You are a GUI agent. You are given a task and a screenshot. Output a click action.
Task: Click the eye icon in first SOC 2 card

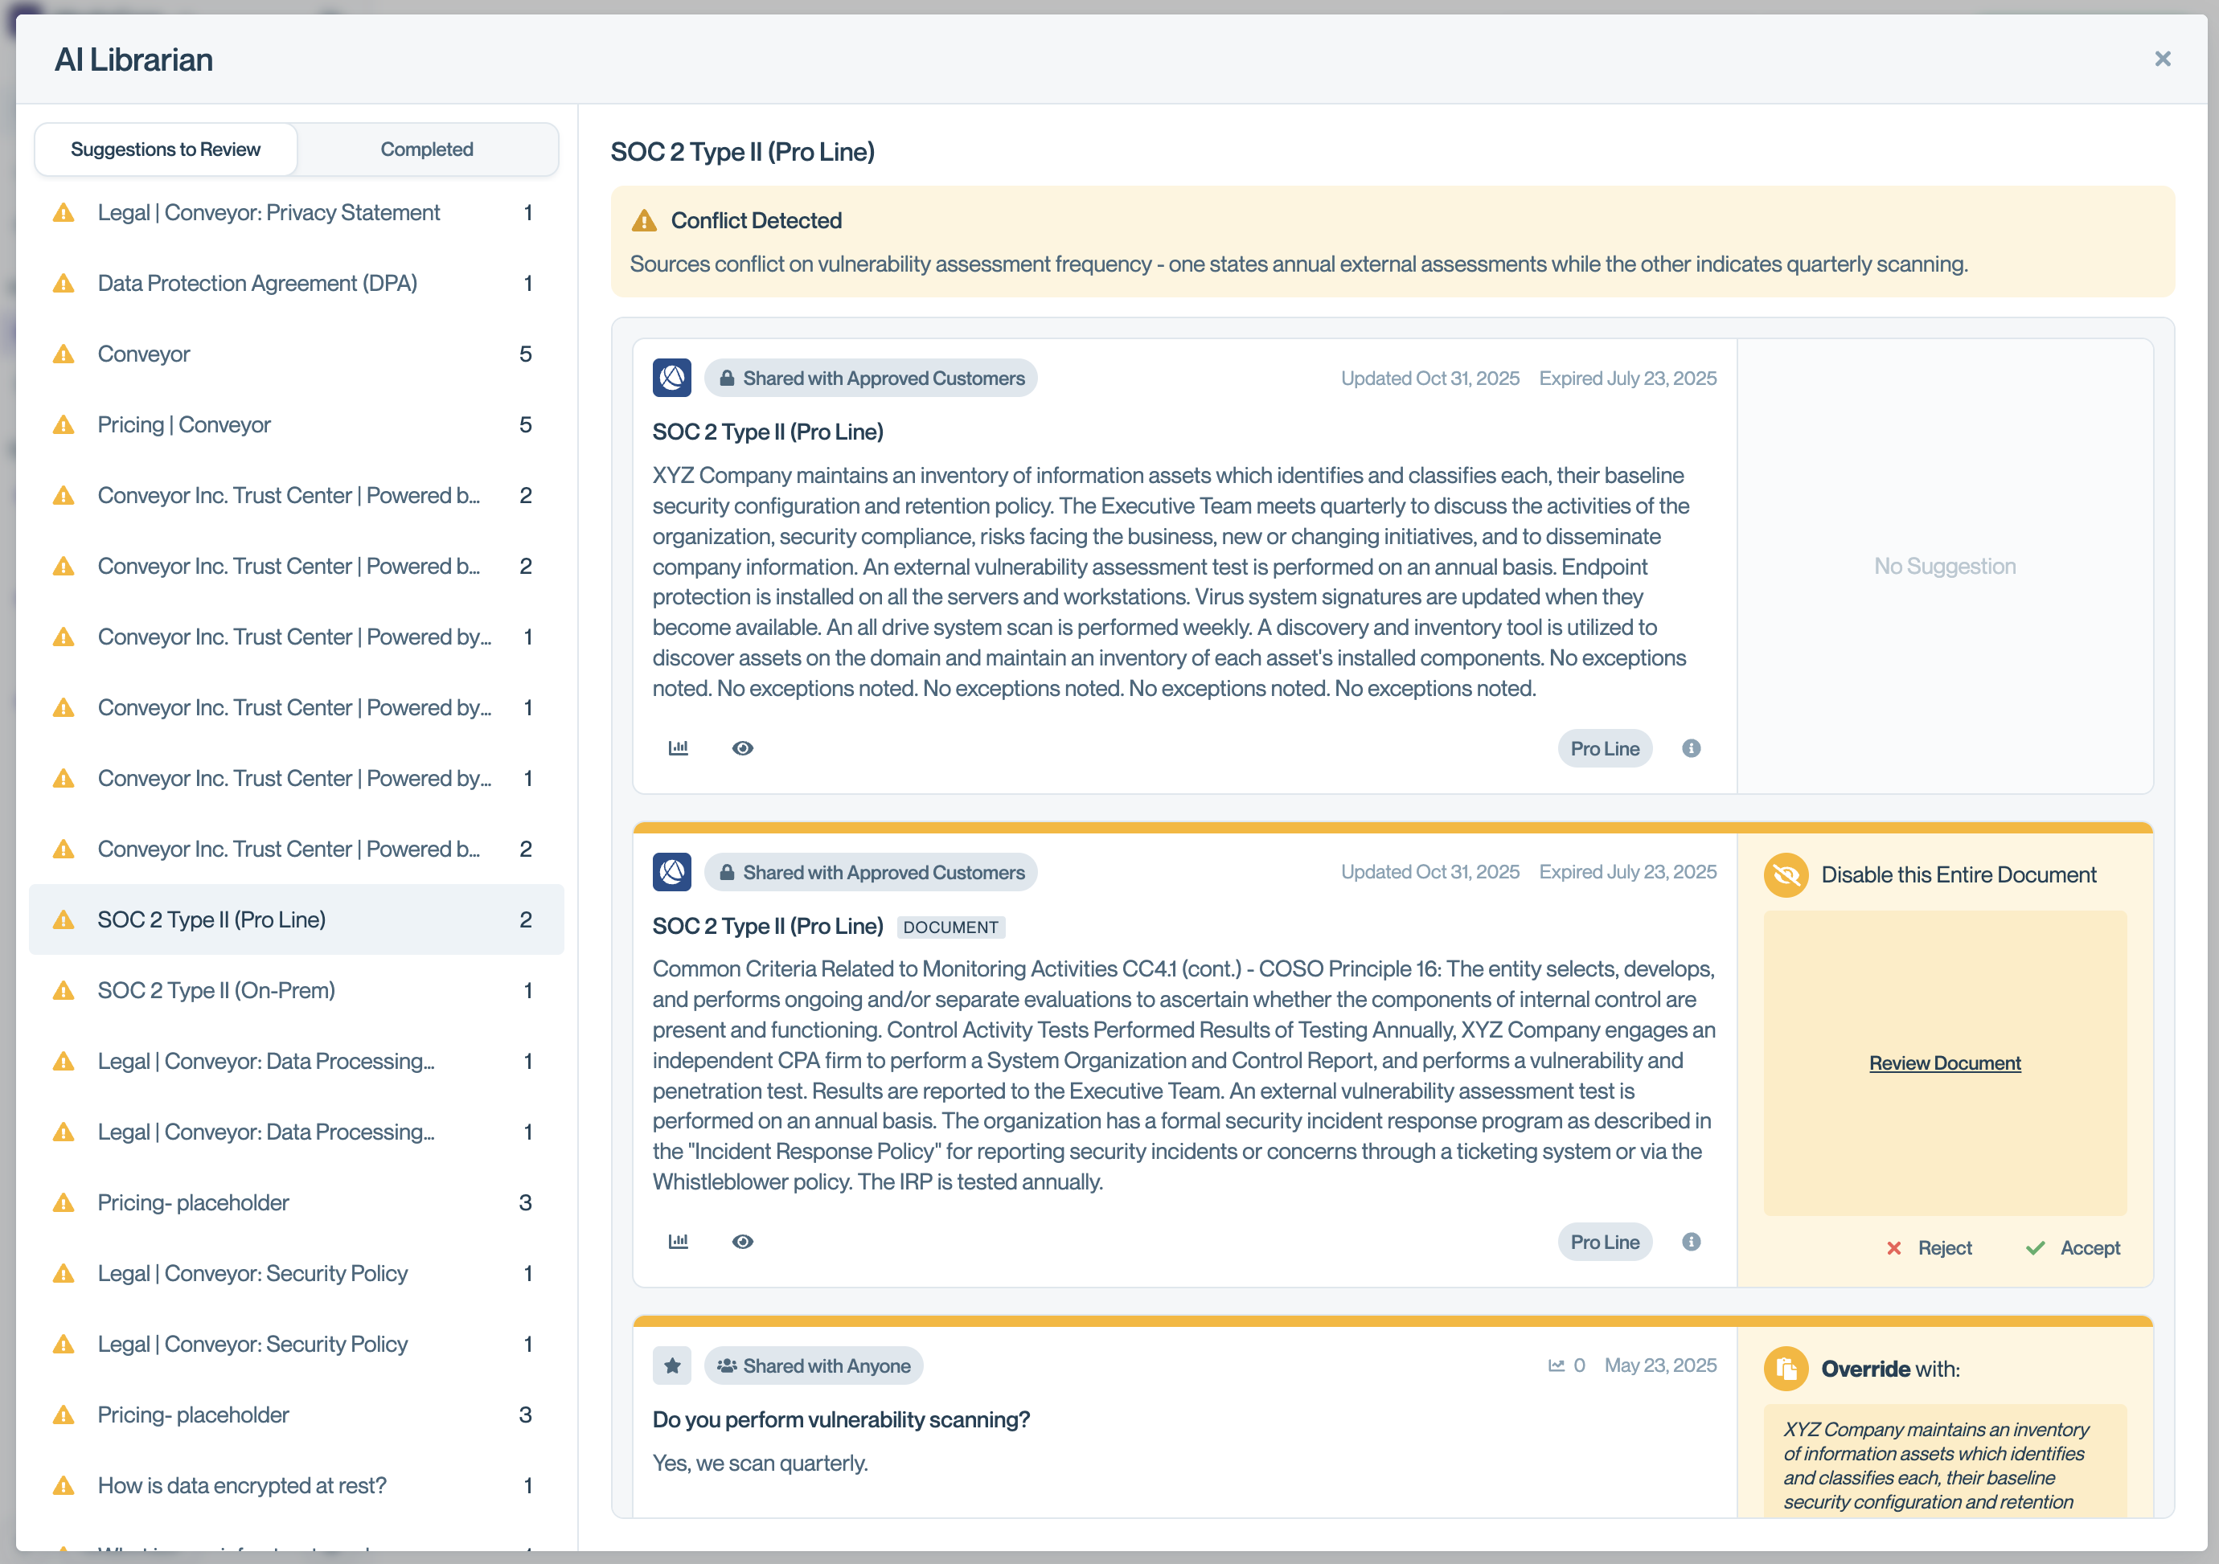pos(742,747)
